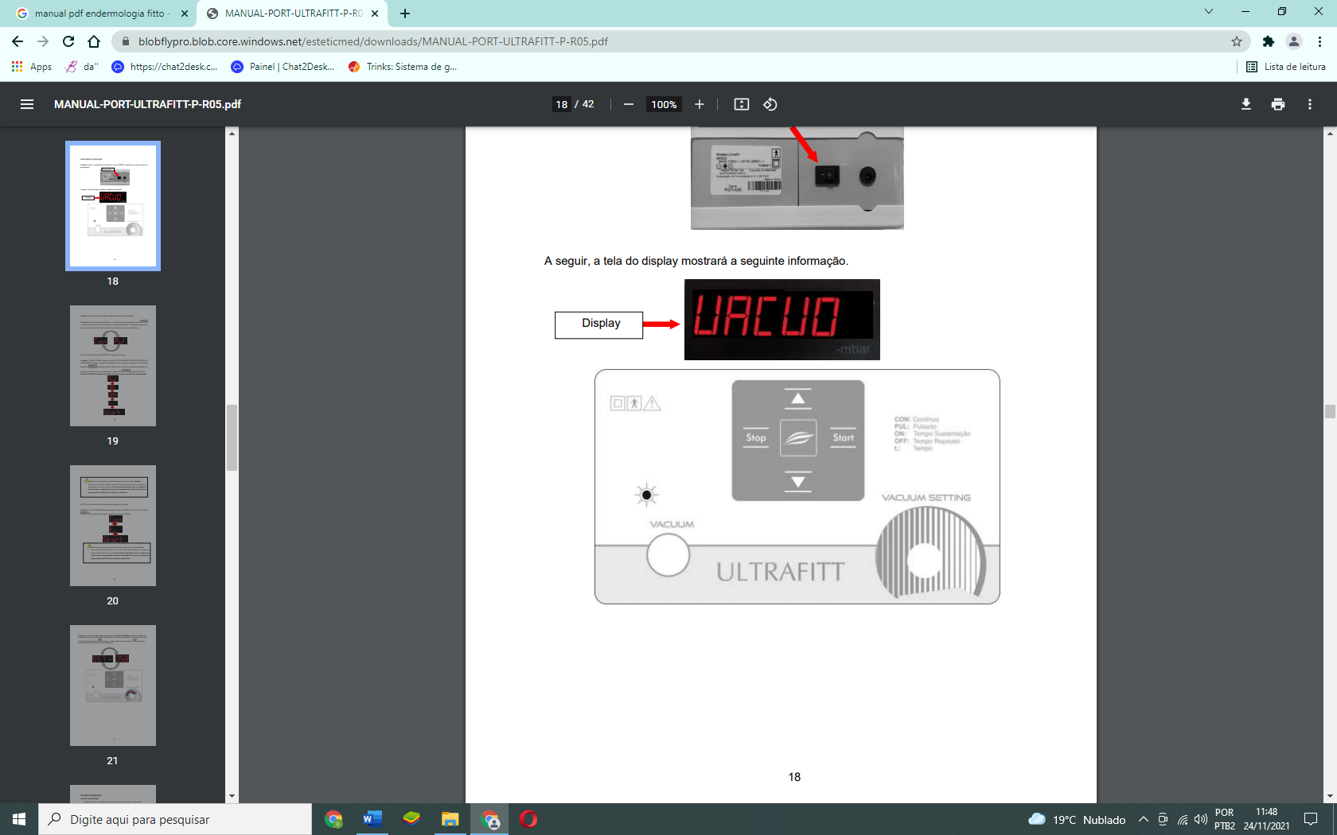Show hidden system tray icons
This screenshot has height=835, width=1337.
point(1144,819)
